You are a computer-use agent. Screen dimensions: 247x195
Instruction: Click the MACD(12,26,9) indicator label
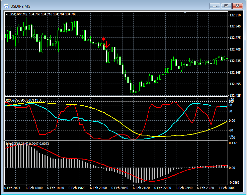(x=17, y=144)
